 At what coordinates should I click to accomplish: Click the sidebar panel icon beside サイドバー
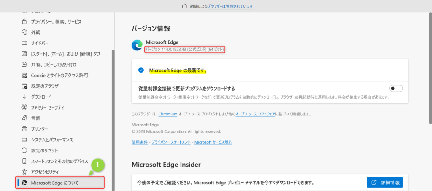[x=24, y=43]
